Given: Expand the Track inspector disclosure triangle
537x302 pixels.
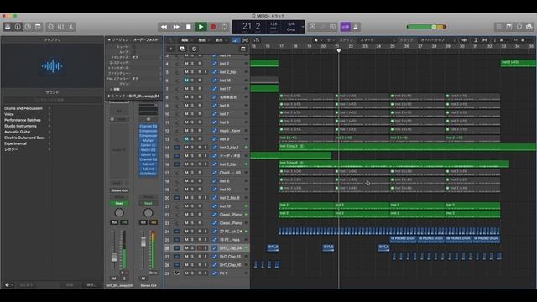Looking at the screenshot, I should click(x=109, y=96).
